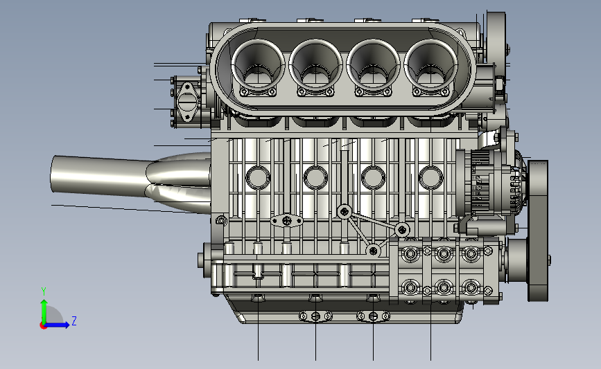
Task: Select the third intake trumpet from the left
Action: click(x=373, y=64)
